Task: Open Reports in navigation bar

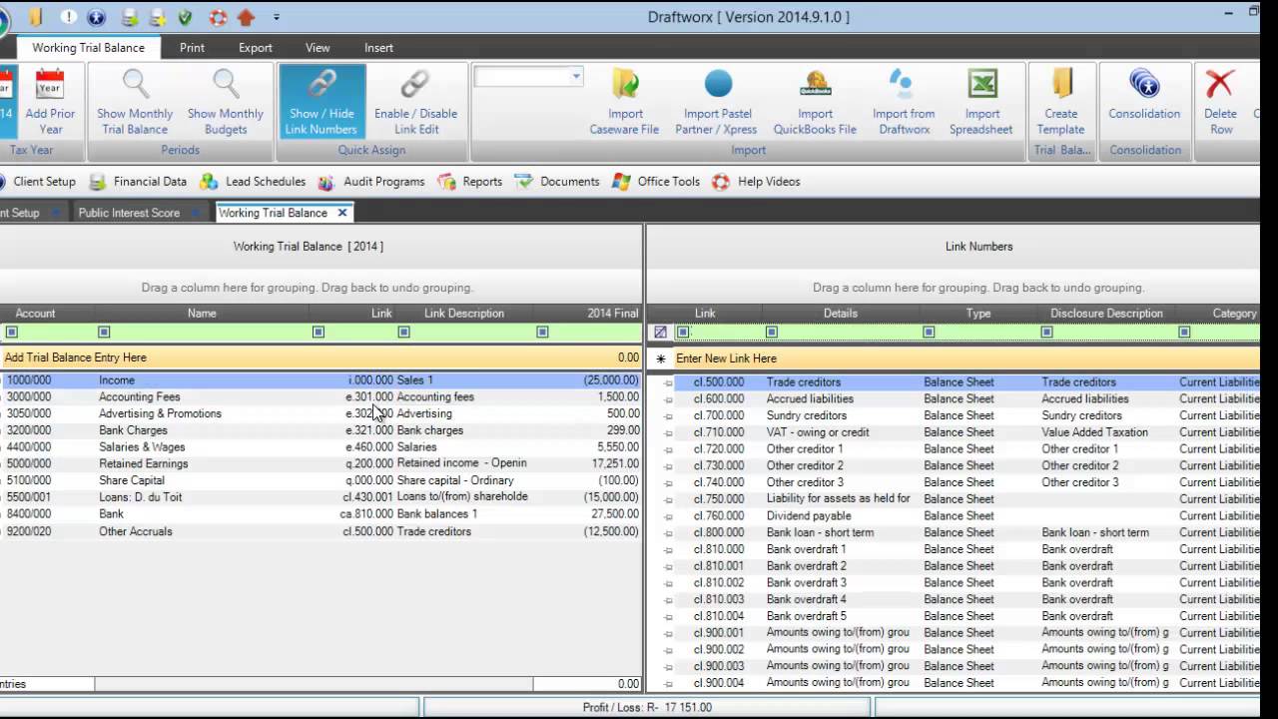Action: pyautogui.click(x=469, y=182)
